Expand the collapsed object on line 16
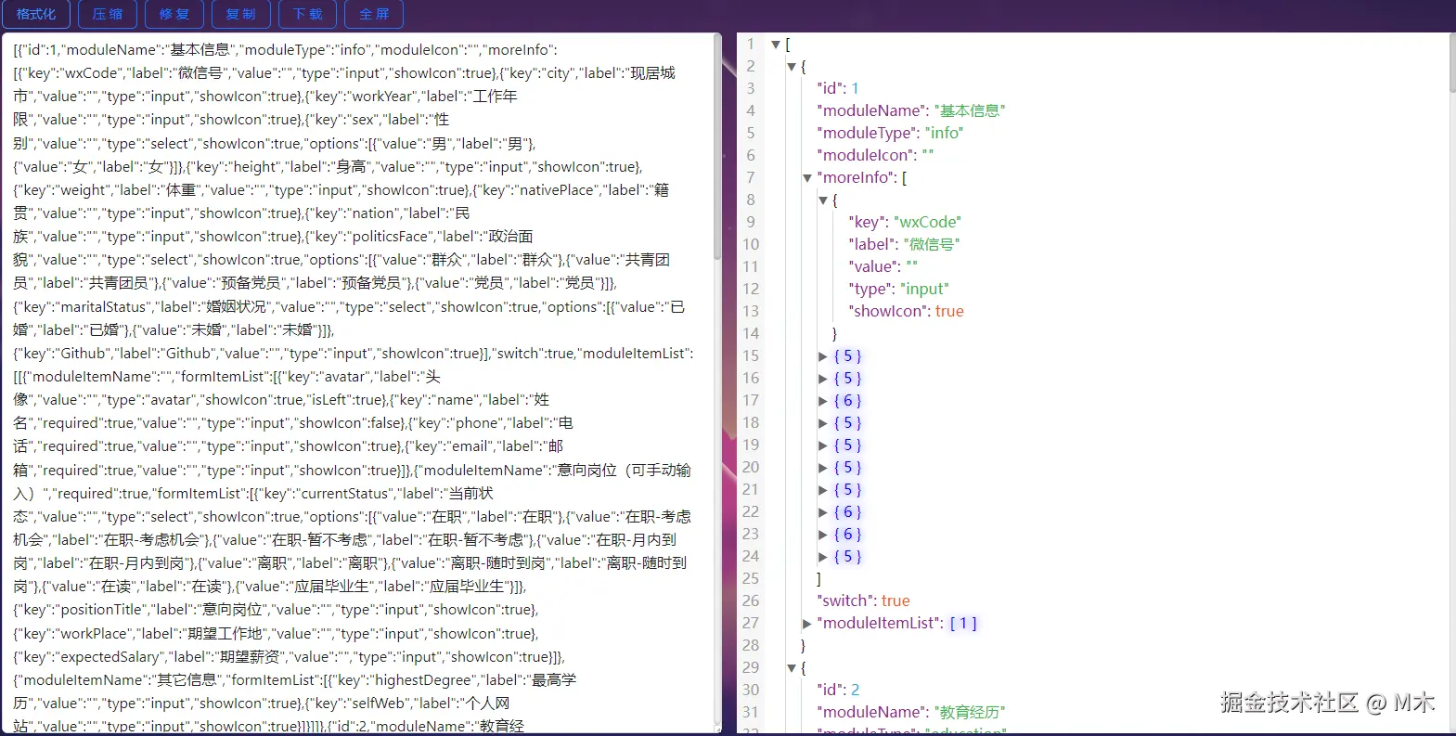Screen dimensions: 1456x736 pos(823,379)
